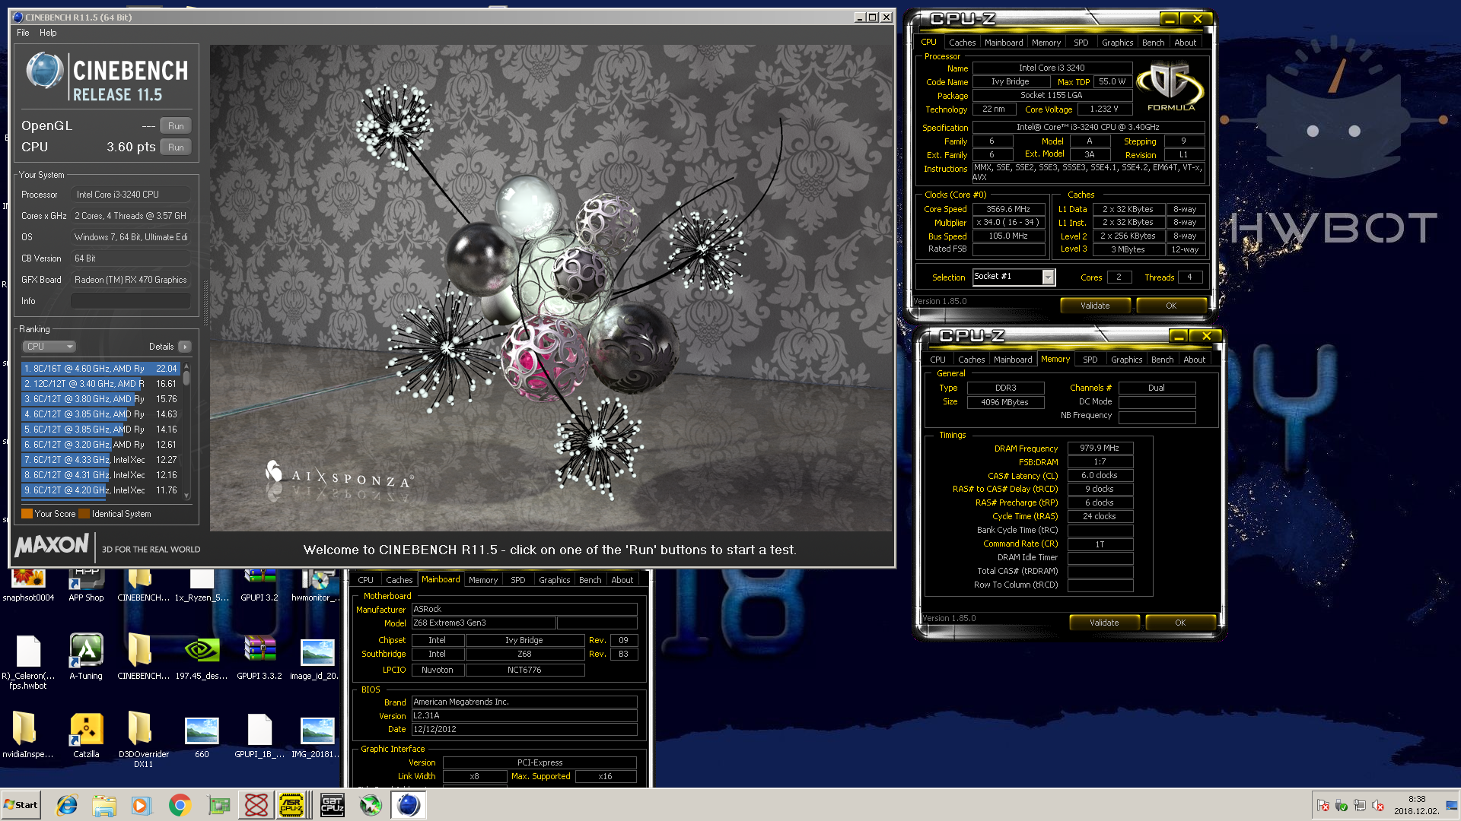The width and height of the screenshot is (1461, 821).
Task: Open Bench tab in CPU-Z processor window
Action: point(1153,43)
